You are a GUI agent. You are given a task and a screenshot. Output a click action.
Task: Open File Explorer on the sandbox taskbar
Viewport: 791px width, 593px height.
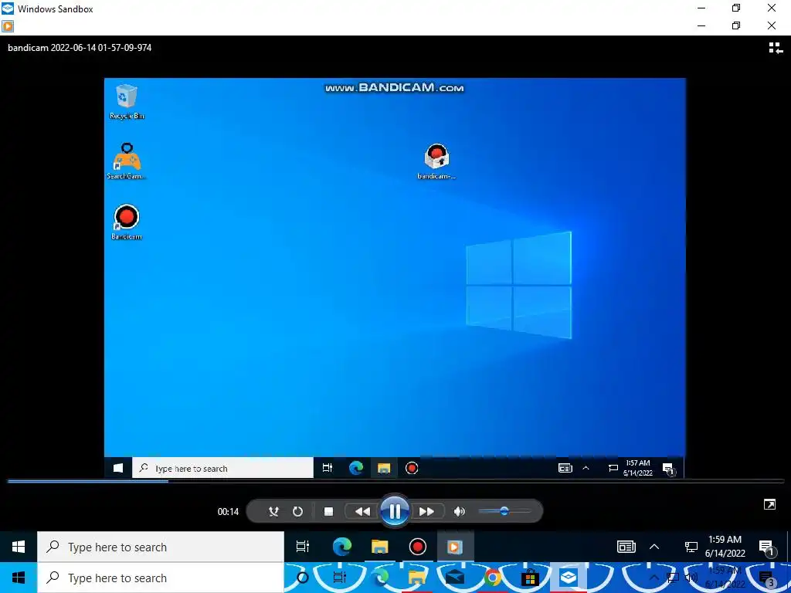coord(380,547)
